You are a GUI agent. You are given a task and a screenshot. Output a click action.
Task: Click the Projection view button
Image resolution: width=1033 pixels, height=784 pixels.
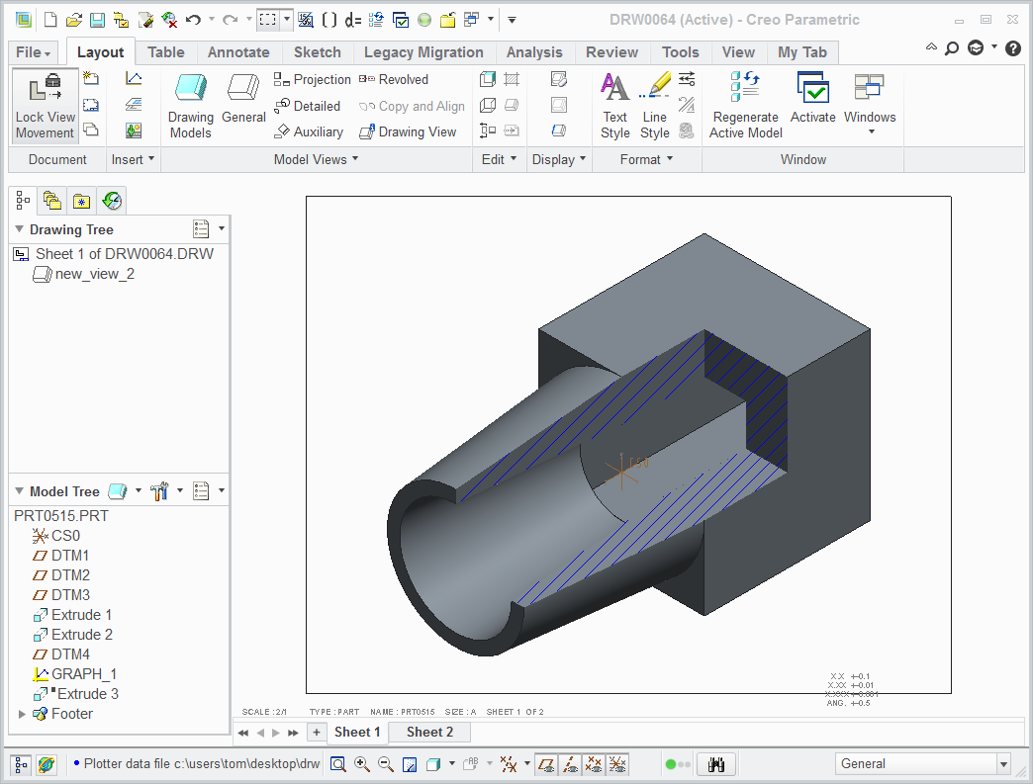313,80
